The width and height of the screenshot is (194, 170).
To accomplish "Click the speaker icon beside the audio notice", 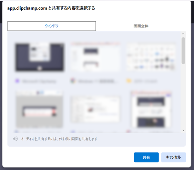I will click(x=15, y=139).
